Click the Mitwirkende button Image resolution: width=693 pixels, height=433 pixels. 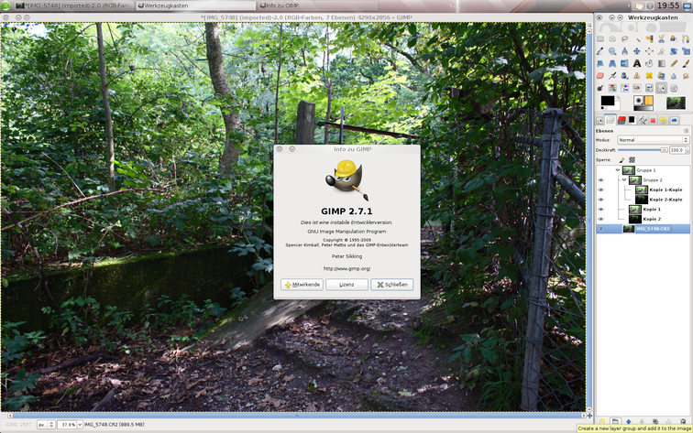[302, 285]
